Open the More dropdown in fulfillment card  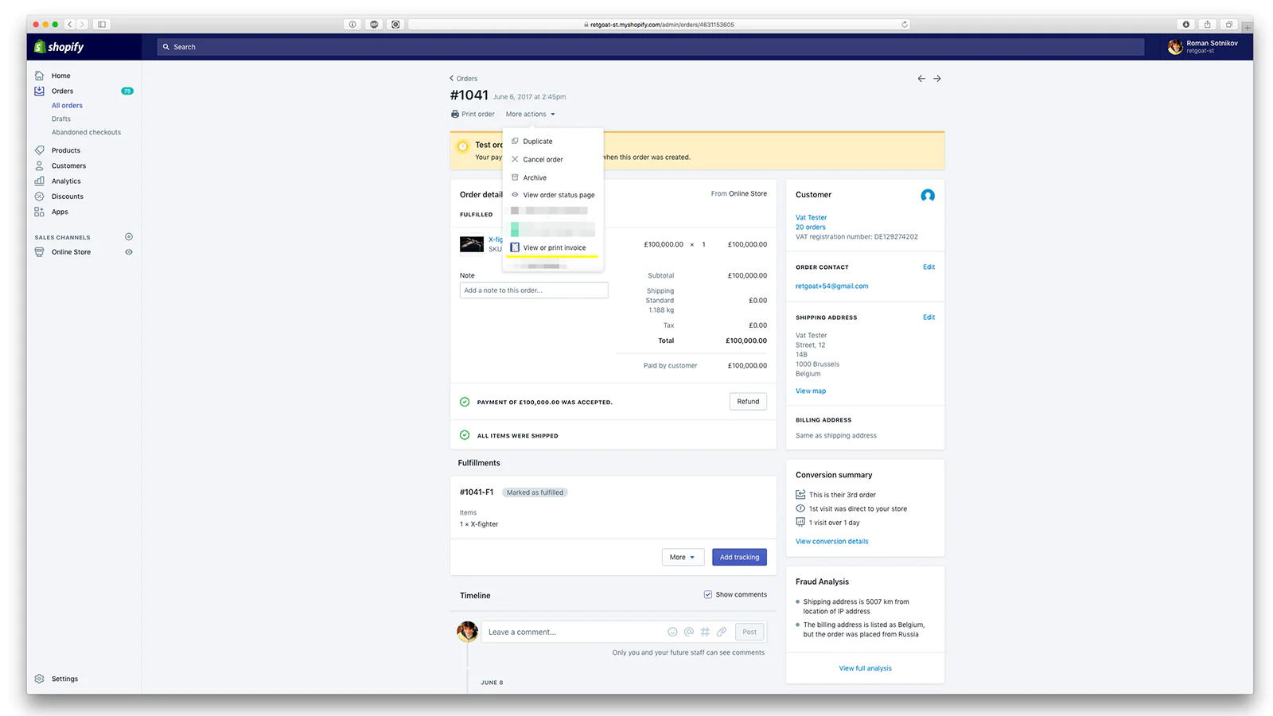(x=683, y=557)
